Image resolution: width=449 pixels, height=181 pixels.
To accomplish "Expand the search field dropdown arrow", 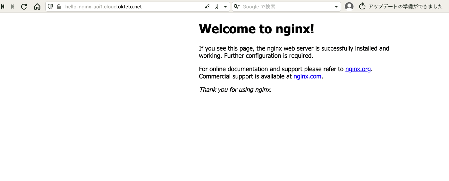I will (x=336, y=6).
